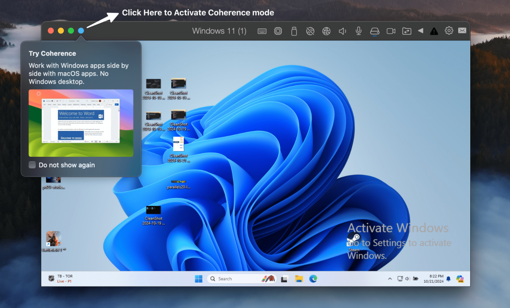Viewport: 510px width, 308px height.
Task: Click the camera icon in Parallels toolbar
Action: click(391, 31)
